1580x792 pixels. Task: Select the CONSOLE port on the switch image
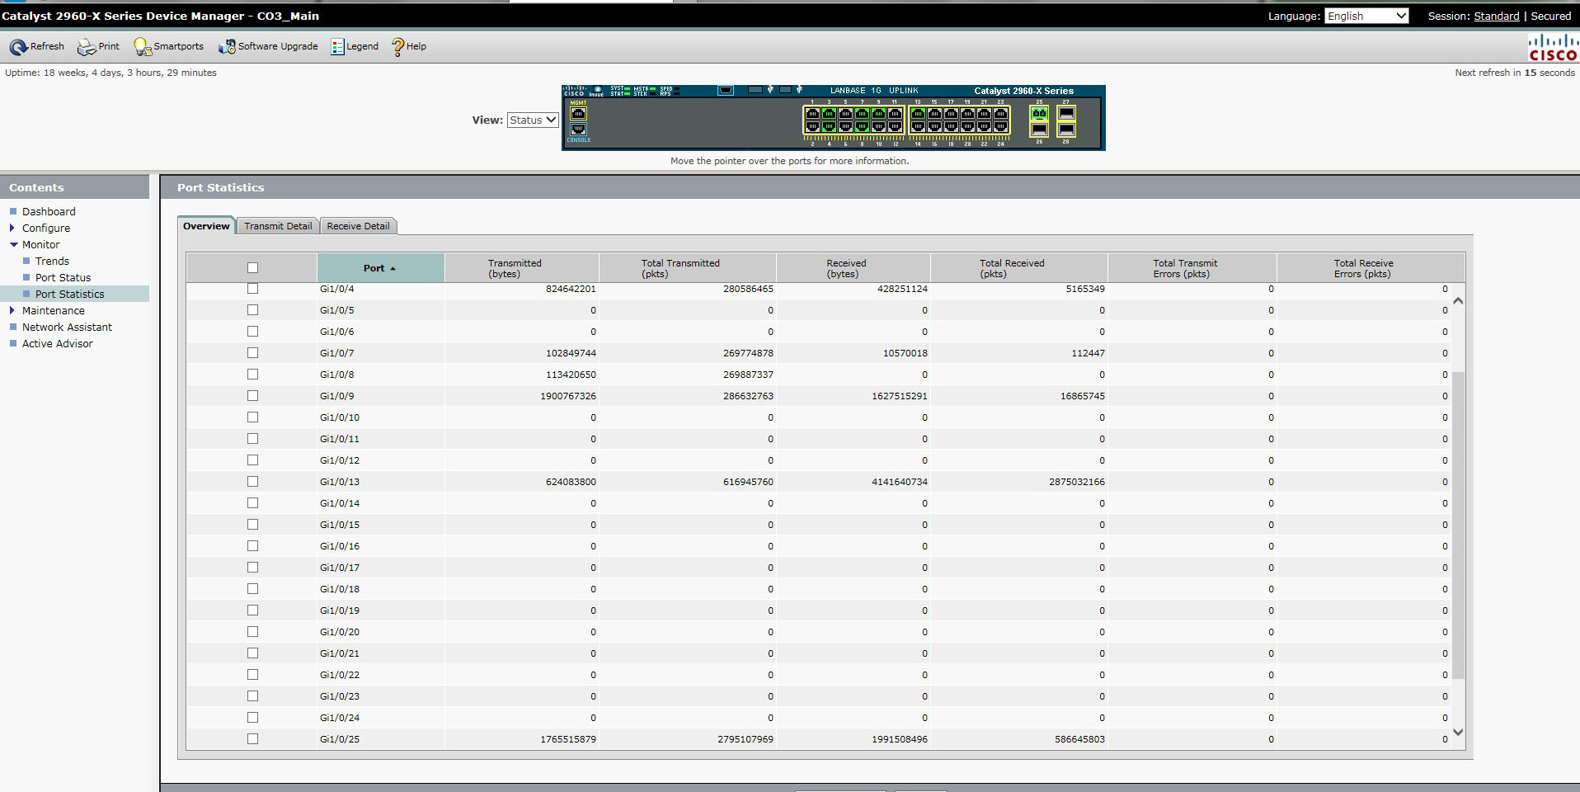click(578, 129)
